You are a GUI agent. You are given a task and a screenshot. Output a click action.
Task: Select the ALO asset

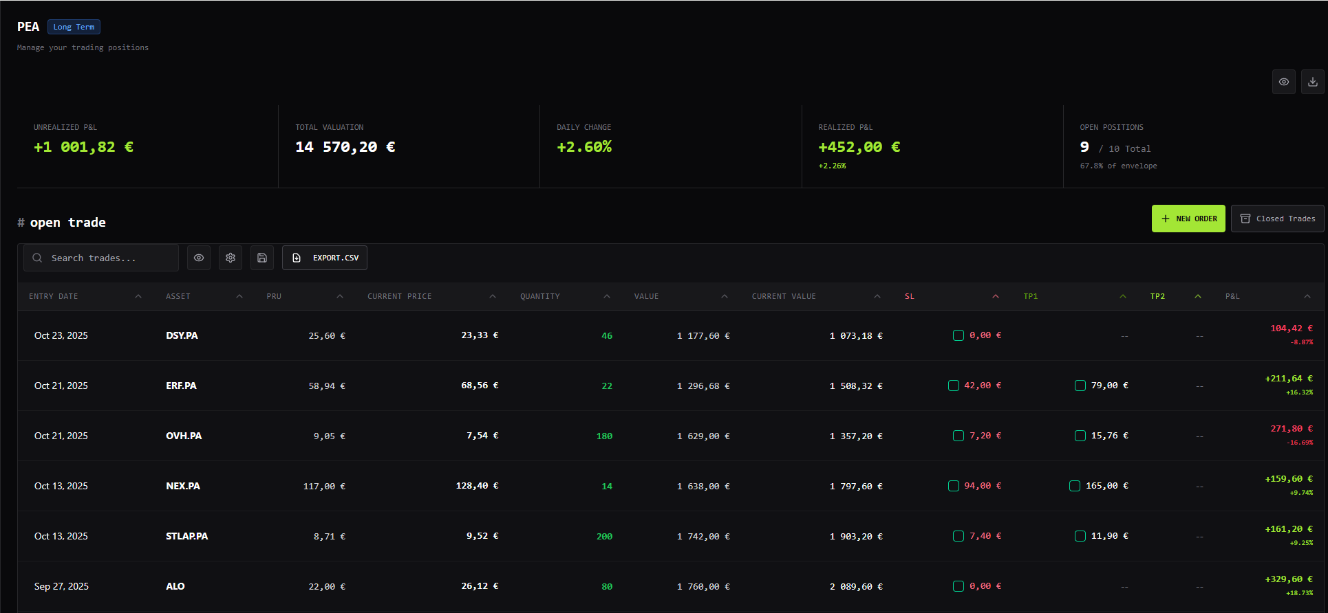point(175,586)
